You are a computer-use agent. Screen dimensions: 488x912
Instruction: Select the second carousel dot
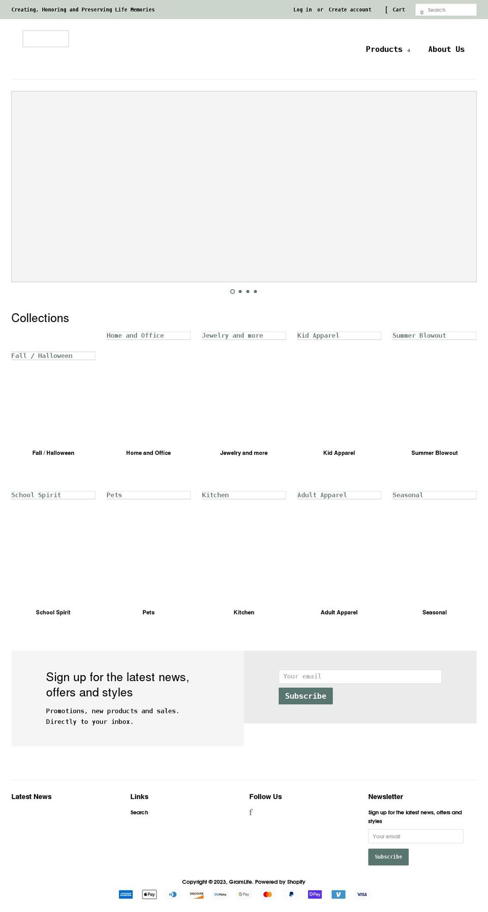[x=240, y=291]
